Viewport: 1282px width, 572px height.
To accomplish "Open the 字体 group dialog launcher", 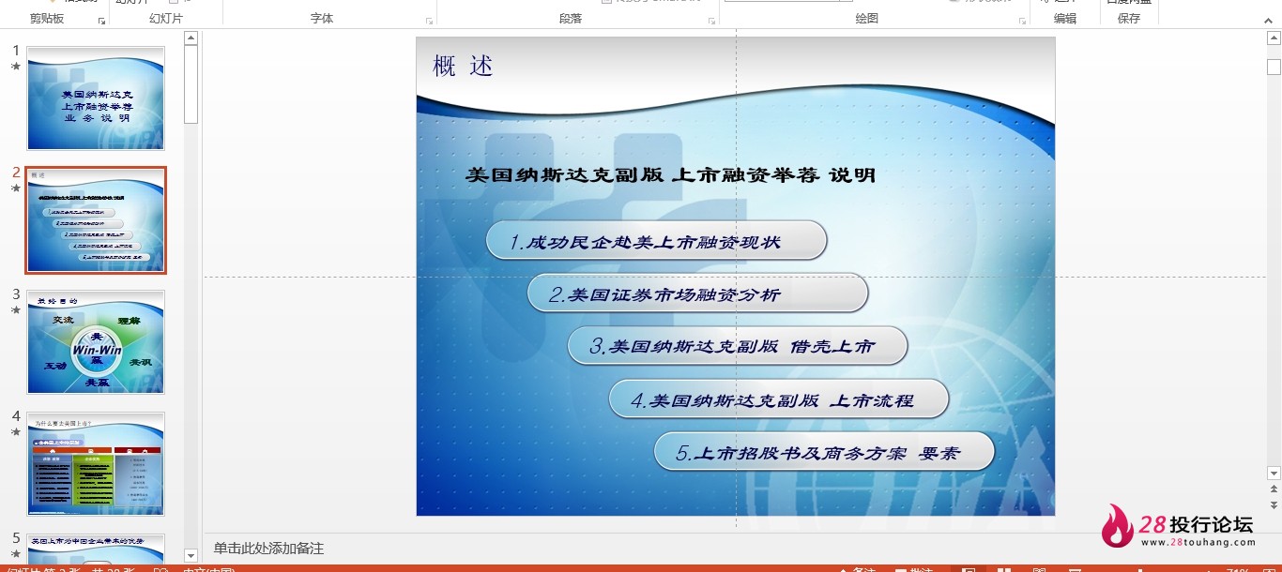I will (430, 21).
